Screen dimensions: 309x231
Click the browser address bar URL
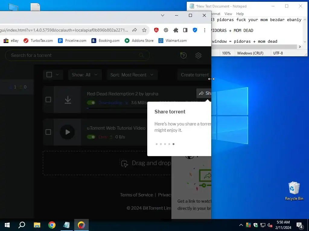click(x=64, y=30)
